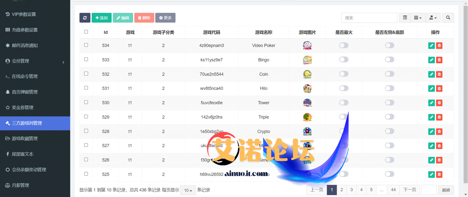
Task: Click green edit icon for Hilo row
Action: point(431,89)
